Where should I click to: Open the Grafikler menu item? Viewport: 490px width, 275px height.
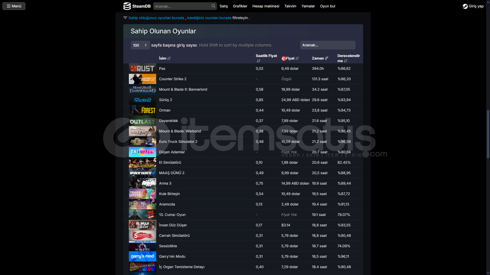240,6
